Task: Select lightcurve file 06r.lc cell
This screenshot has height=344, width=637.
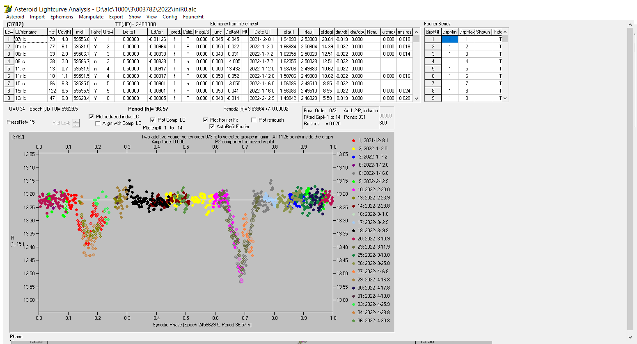Action: click(30, 54)
